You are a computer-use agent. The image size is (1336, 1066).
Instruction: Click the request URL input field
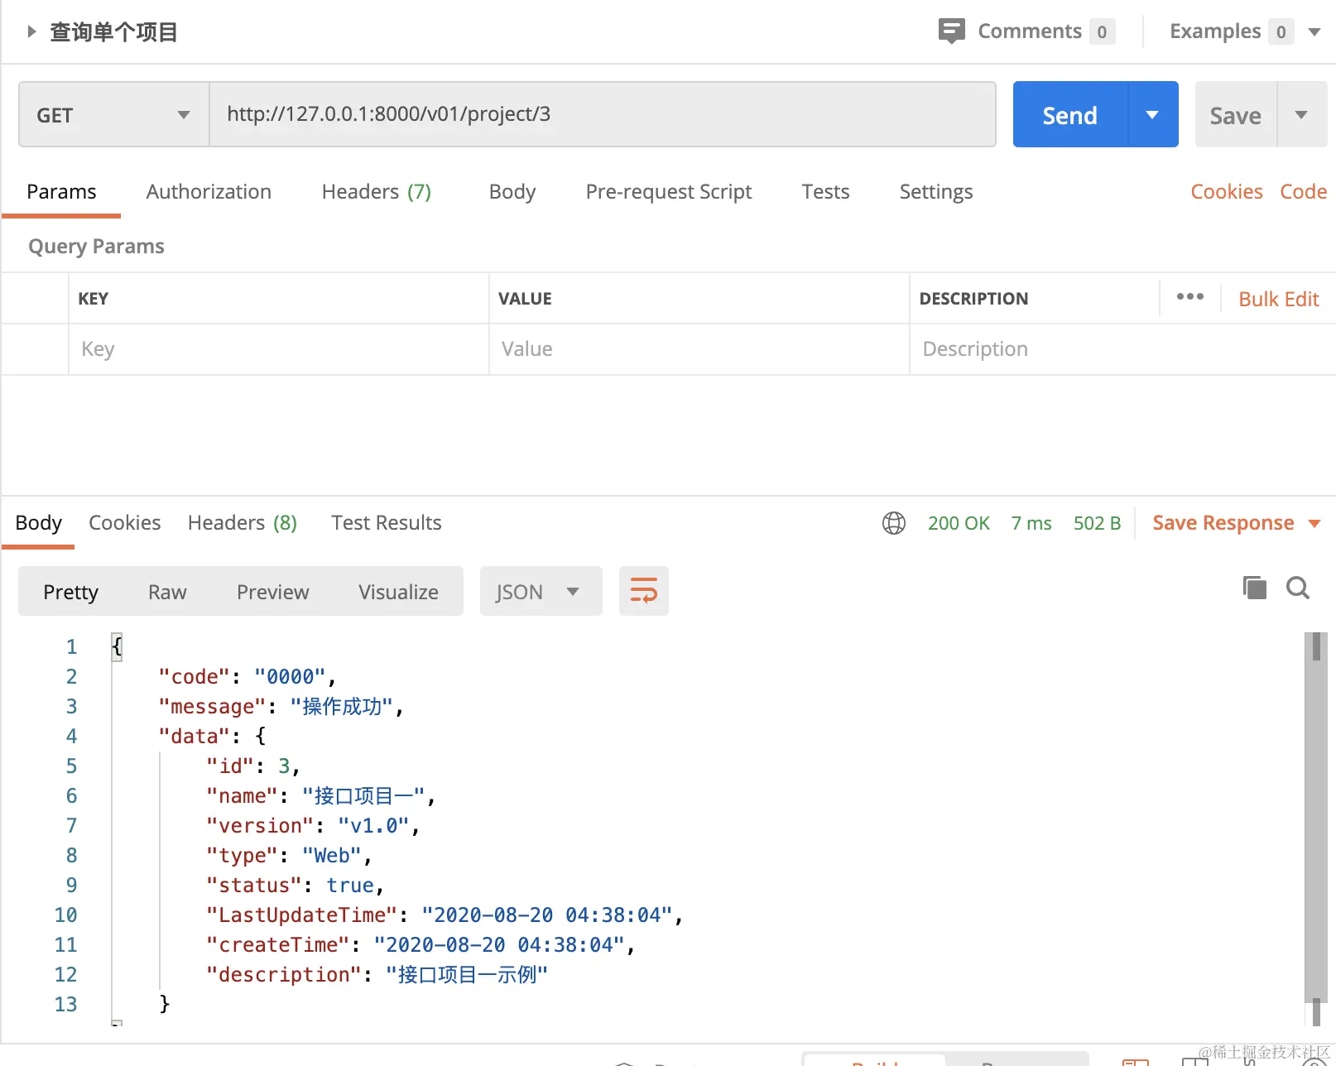pyautogui.click(x=602, y=114)
